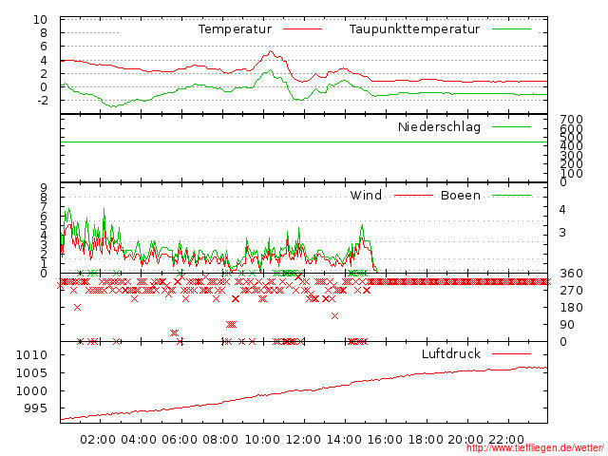Click the 16:00 time axis label

coord(385,440)
